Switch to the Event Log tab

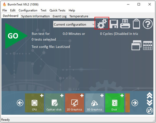point(60,16)
